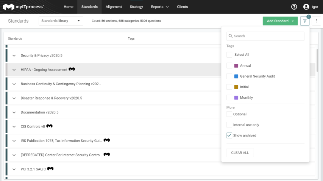Screen dimensions: 323x181
Task: Expand Disaster Response & Recovery v2020.5 row
Action: click(x=14, y=98)
